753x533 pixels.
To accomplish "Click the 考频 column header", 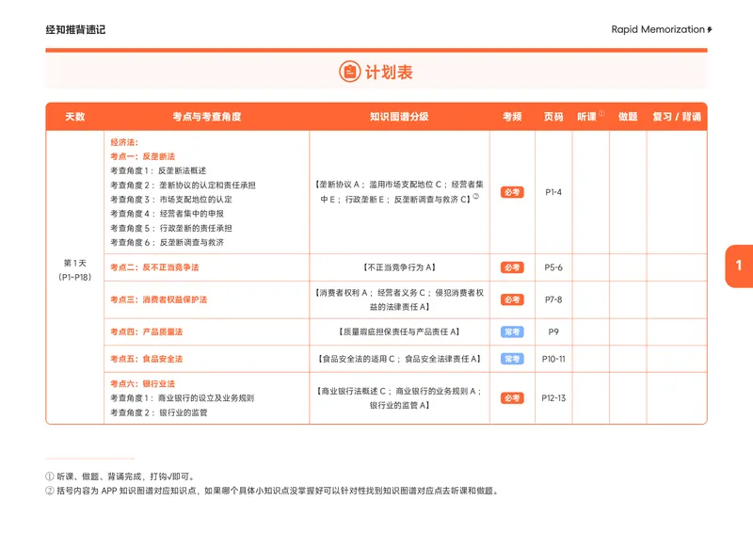I will (x=512, y=117).
